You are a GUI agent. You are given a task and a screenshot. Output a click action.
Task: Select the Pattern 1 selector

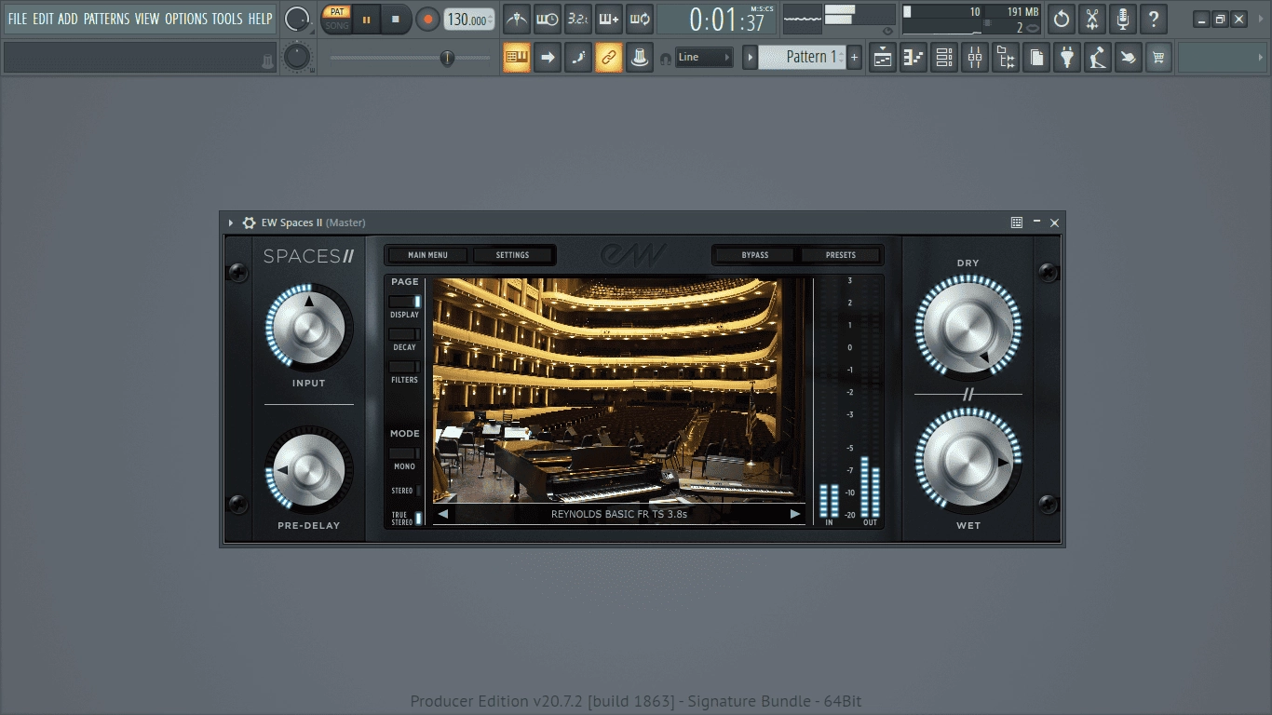802,58
